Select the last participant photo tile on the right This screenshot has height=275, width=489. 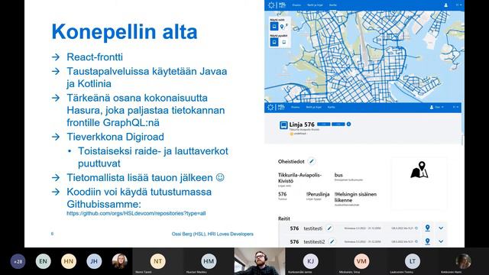click(463, 261)
